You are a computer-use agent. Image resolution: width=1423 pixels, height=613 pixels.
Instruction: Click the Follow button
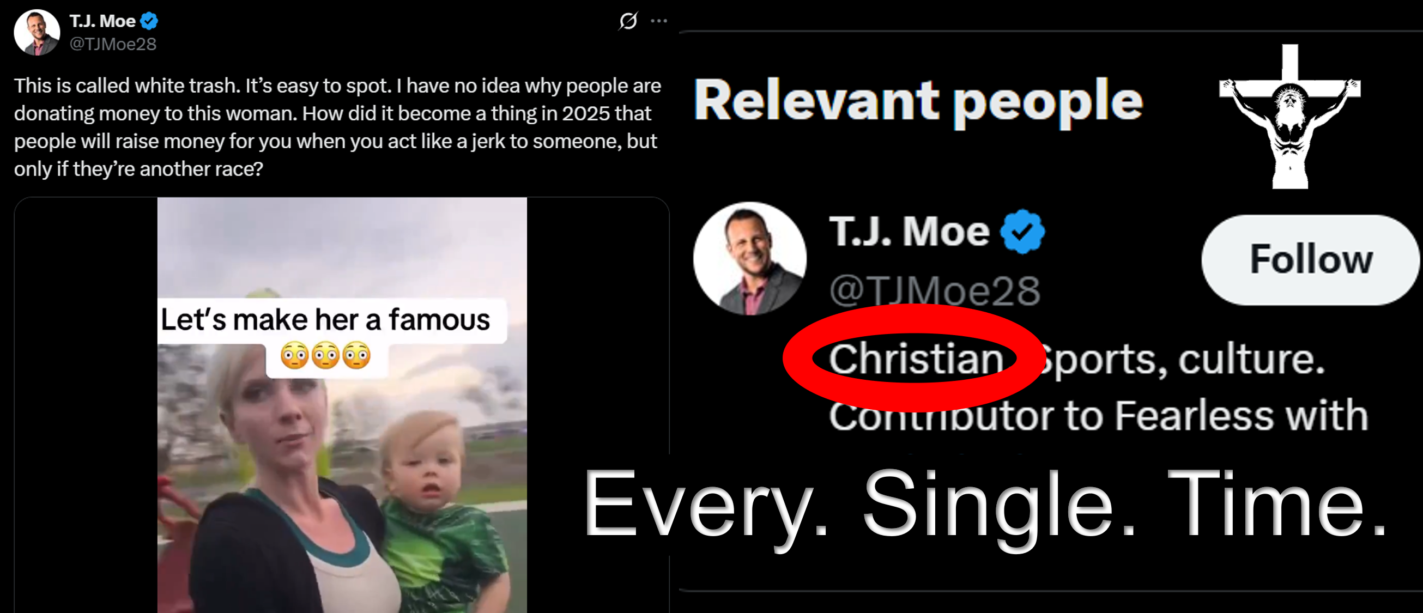pyautogui.click(x=1311, y=259)
